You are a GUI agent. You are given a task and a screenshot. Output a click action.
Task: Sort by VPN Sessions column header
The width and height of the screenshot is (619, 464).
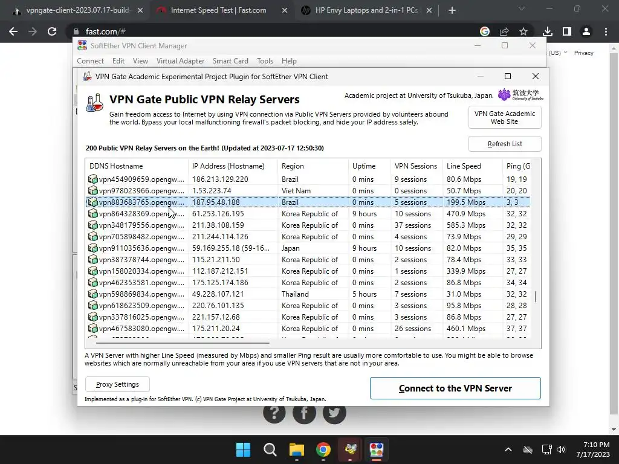tap(416, 166)
